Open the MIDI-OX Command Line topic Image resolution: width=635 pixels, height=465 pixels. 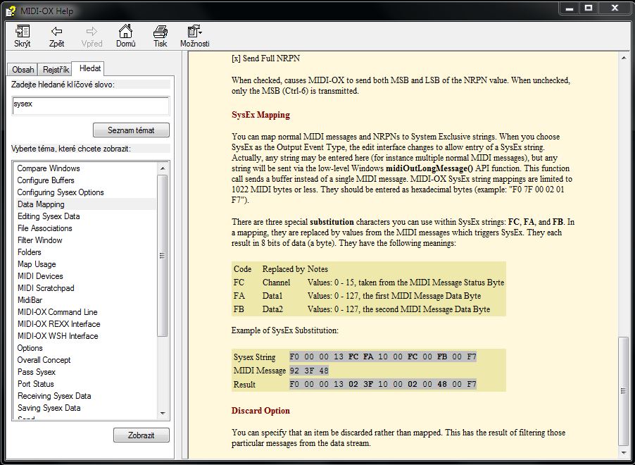tap(58, 311)
